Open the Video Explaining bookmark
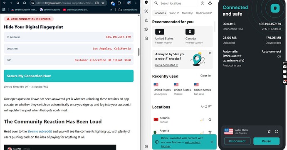 coord(75,10)
